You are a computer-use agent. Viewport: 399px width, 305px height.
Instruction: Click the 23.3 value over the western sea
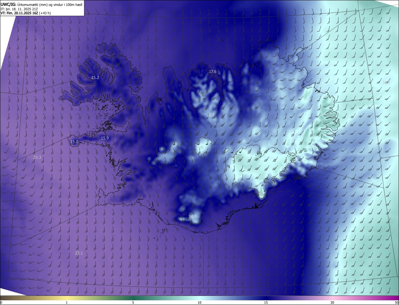[37, 157]
